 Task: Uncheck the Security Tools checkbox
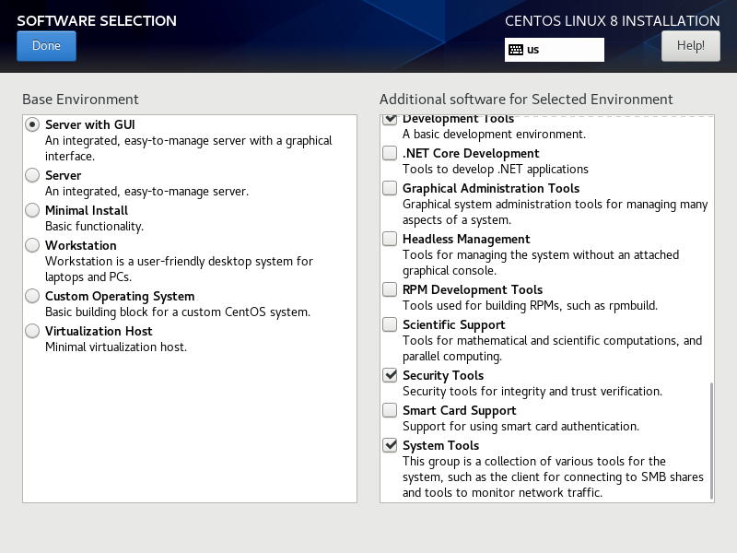390,375
